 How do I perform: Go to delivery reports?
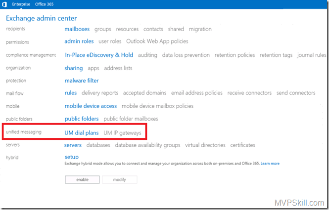coord(100,93)
